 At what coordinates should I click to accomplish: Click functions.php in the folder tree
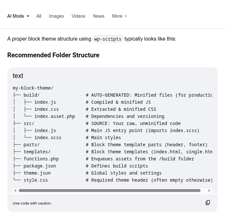[41, 159]
